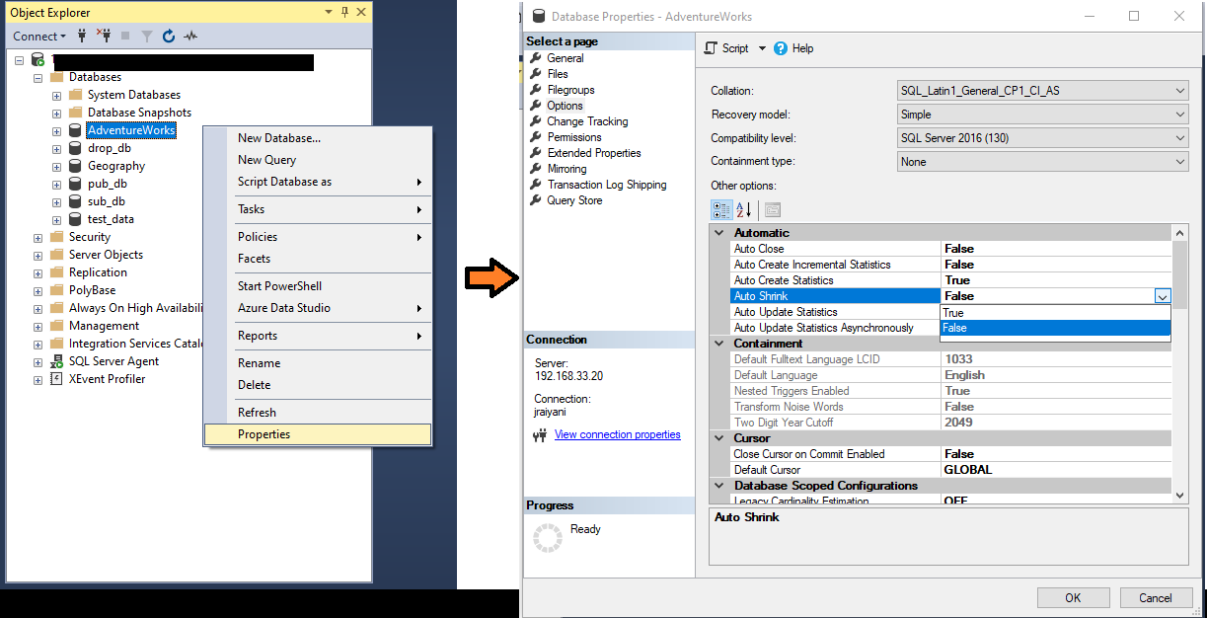Viewport: 1207px width, 618px height.
Task: Switch options grid to Categorized view
Action: [x=721, y=209]
